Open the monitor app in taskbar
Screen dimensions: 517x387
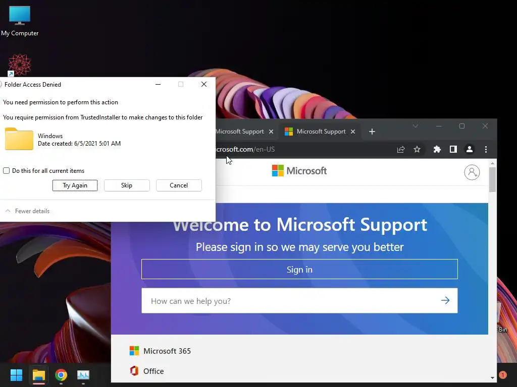(x=83, y=375)
